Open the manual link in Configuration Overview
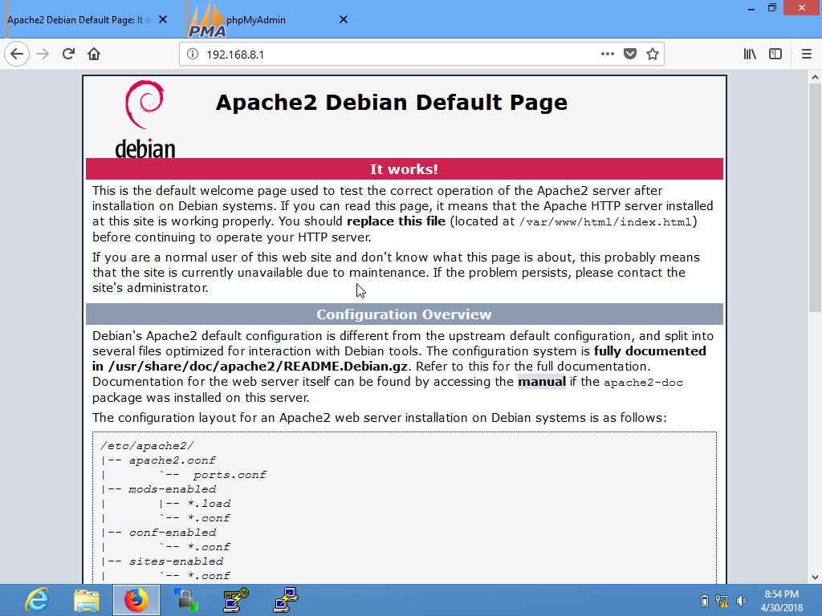The width and height of the screenshot is (822, 616). (542, 382)
